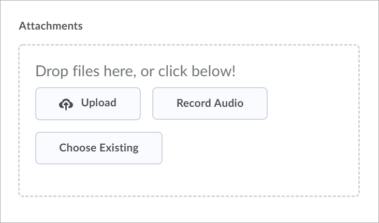Click the "Audio" word on the record button
379x223 pixels.
(x=228, y=103)
